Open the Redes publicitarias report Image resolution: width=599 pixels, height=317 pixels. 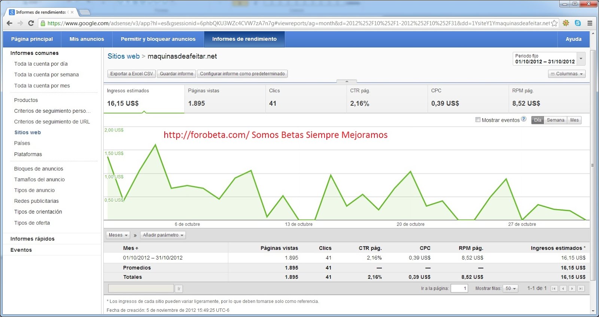36,201
